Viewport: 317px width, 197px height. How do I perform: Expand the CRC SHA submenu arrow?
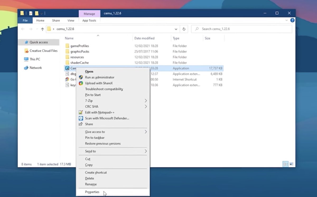(x=146, y=107)
